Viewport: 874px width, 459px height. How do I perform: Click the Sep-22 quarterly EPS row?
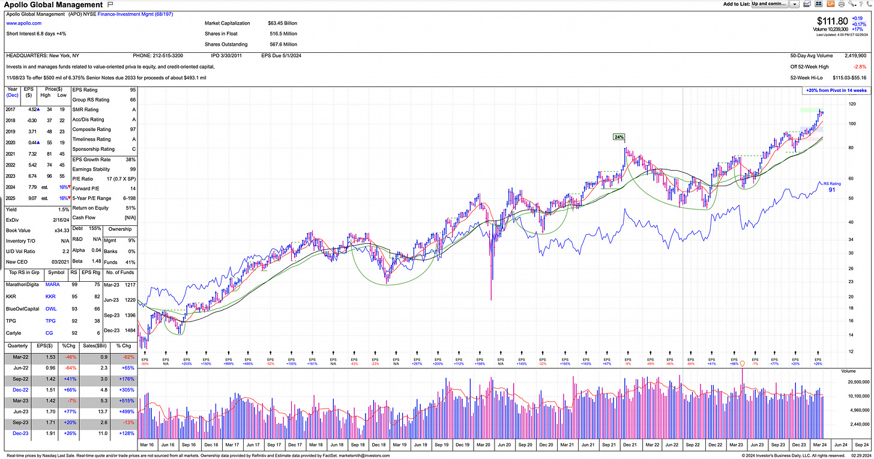[x=71, y=379]
